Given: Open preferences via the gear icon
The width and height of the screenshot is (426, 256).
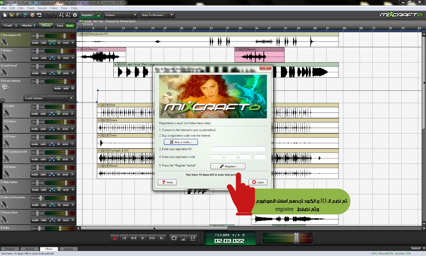Looking at the screenshot, I should coord(75,15).
